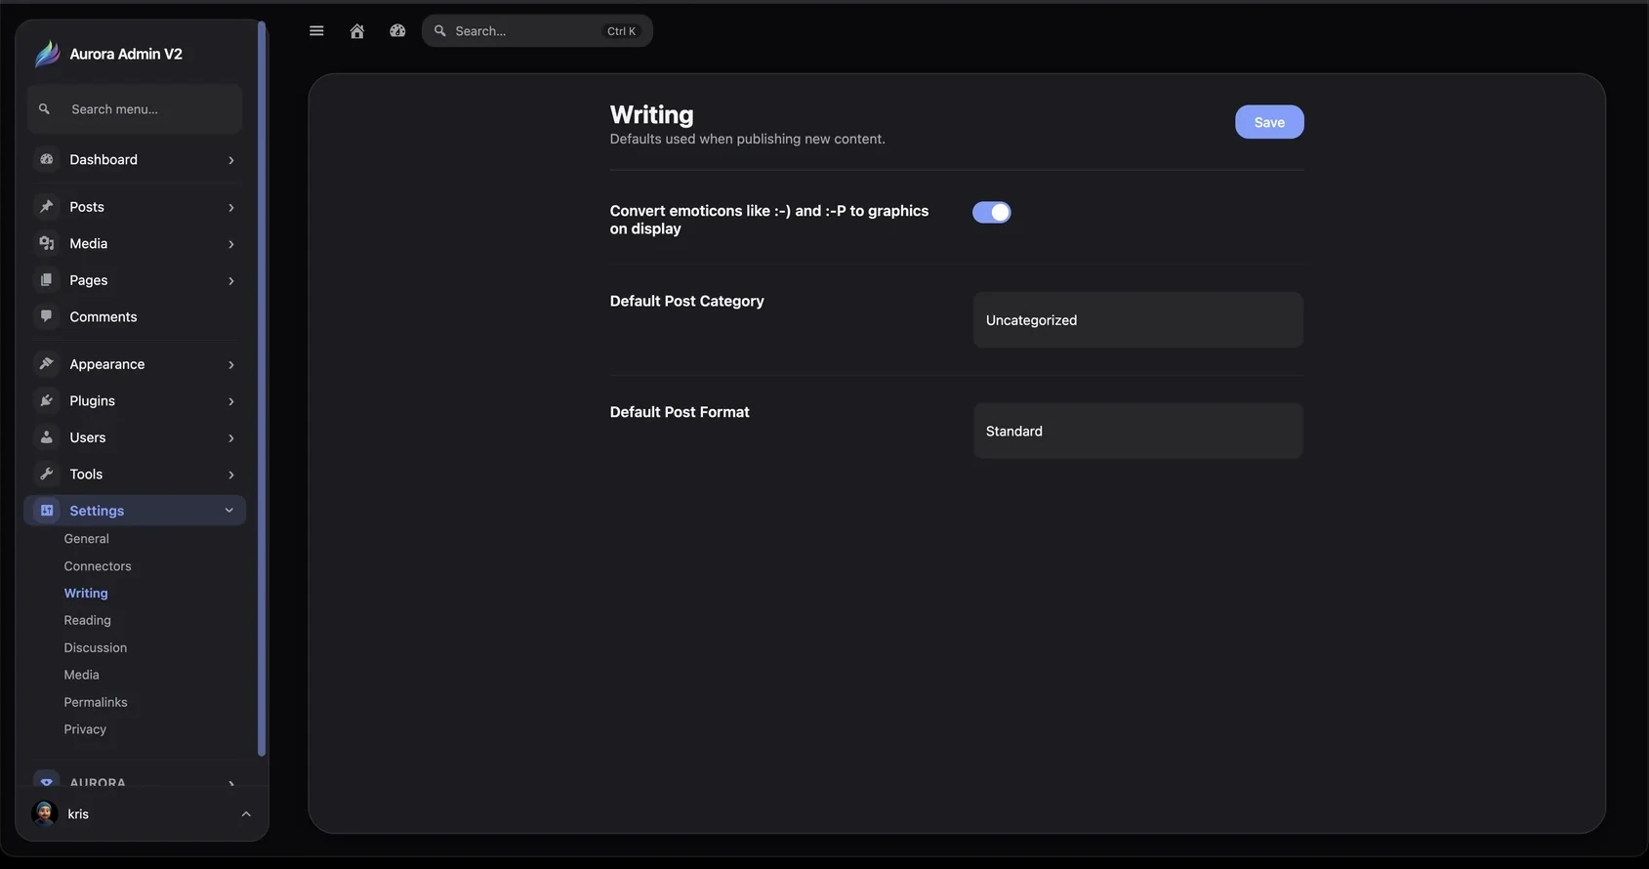The image size is (1649, 869).
Task: Open the Default Post Format dropdown
Action: 1137,431
